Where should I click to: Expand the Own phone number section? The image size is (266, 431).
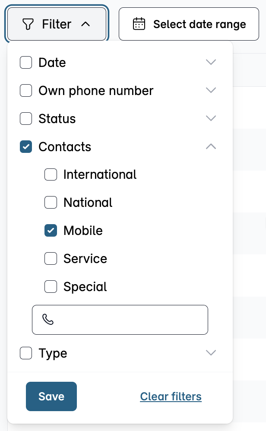click(x=211, y=90)
